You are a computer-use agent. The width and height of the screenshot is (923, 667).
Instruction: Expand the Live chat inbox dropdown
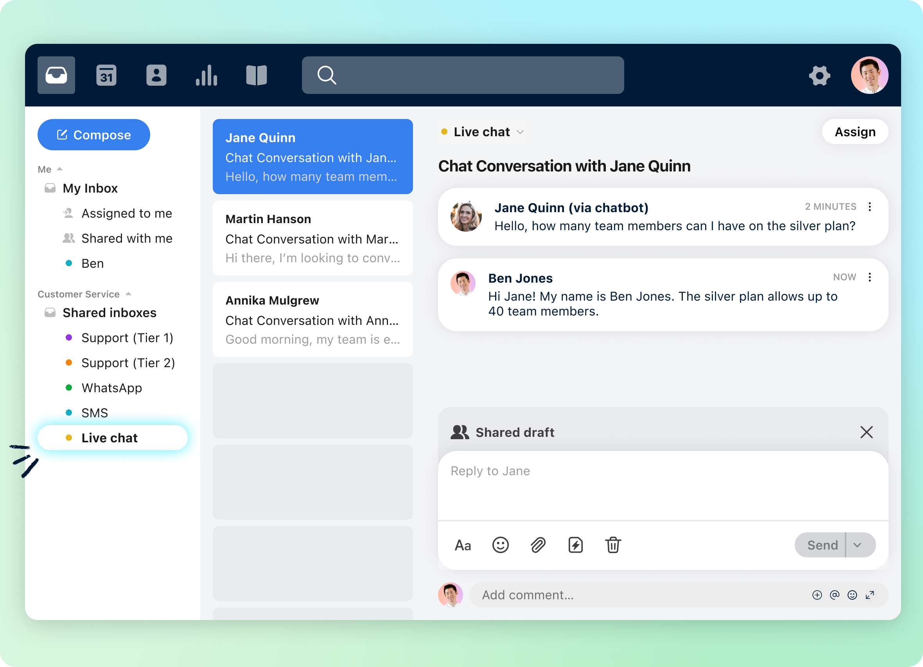tap(520, 132)
